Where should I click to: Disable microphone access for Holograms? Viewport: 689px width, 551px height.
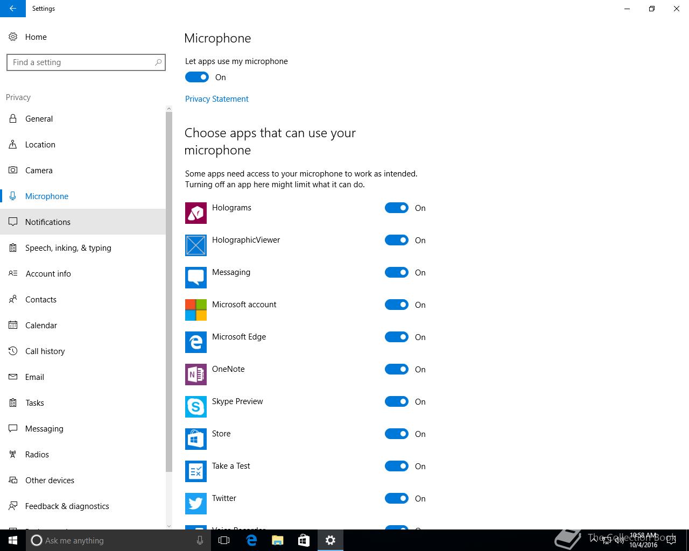397,208
